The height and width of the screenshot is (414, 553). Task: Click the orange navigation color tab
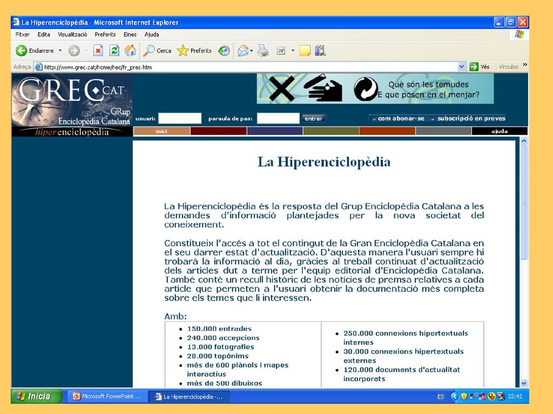[x=387, y=132]
